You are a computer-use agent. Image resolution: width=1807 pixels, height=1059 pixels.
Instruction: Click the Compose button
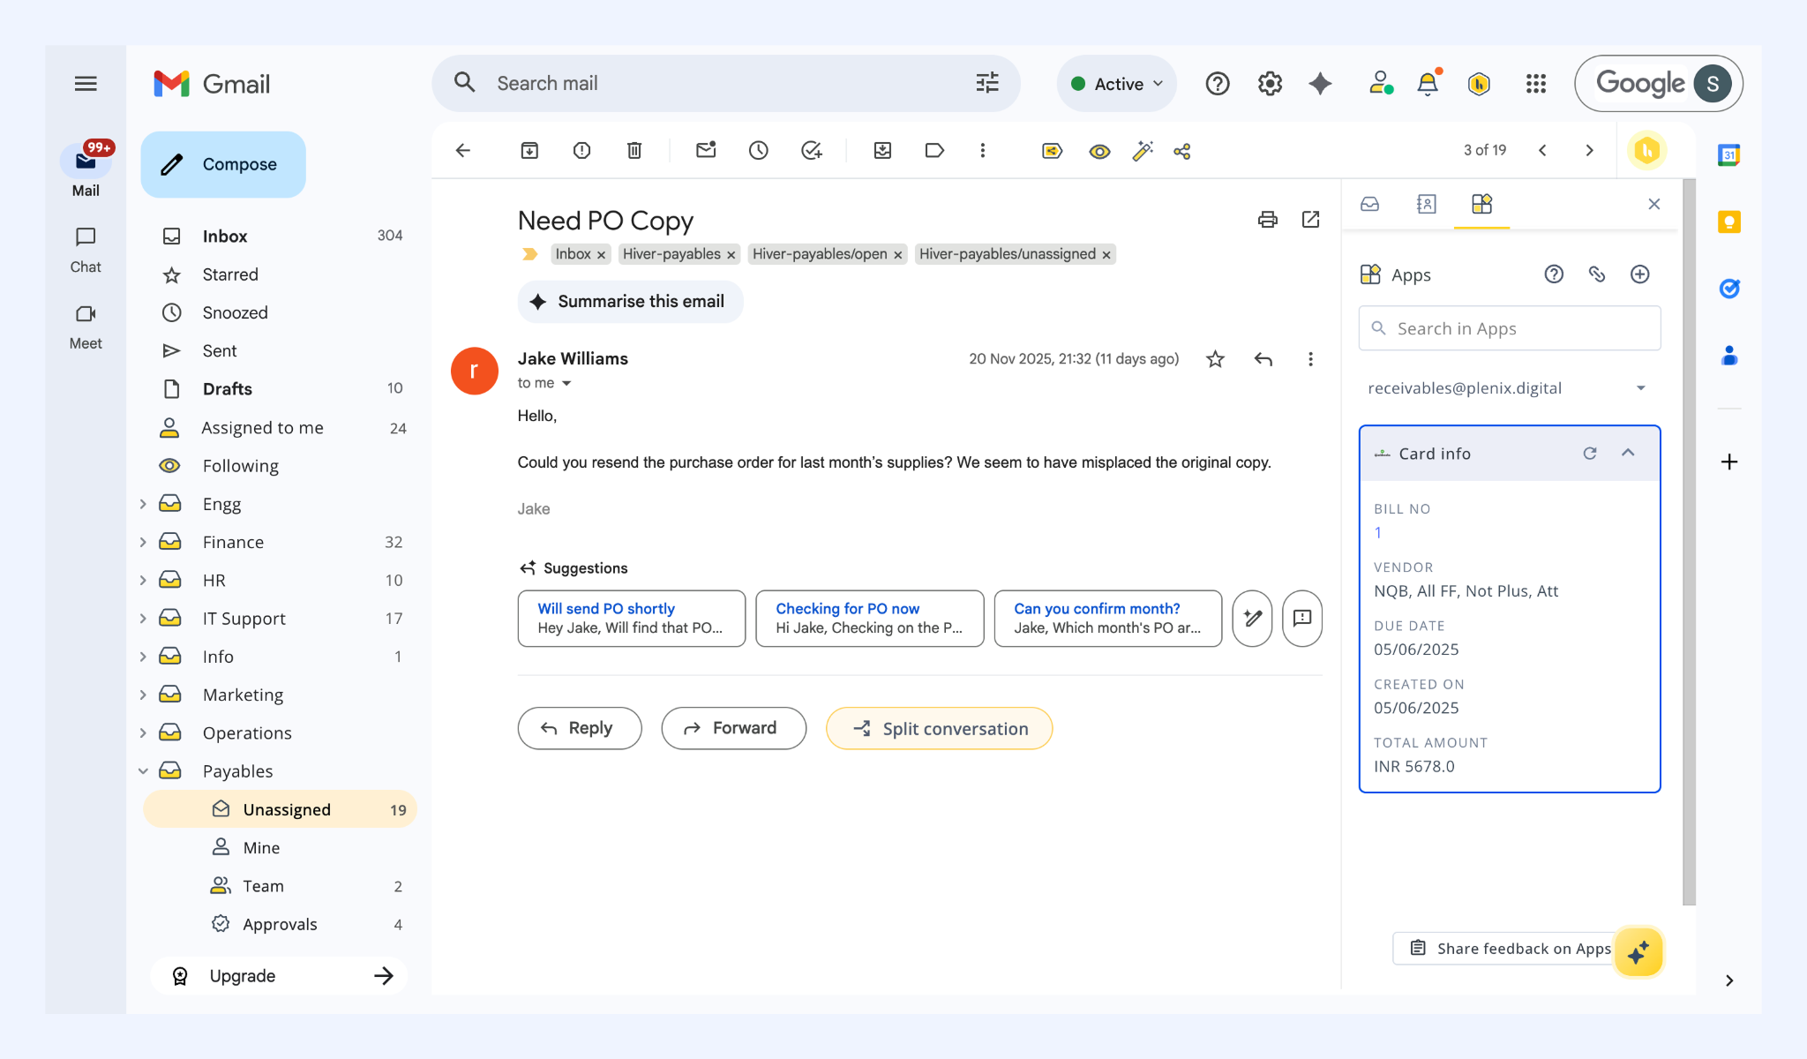(223, 164)
